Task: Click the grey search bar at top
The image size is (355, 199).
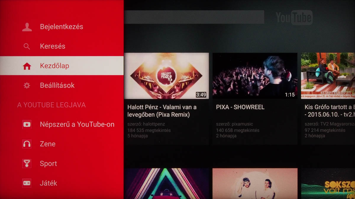Action: [194, 17]
